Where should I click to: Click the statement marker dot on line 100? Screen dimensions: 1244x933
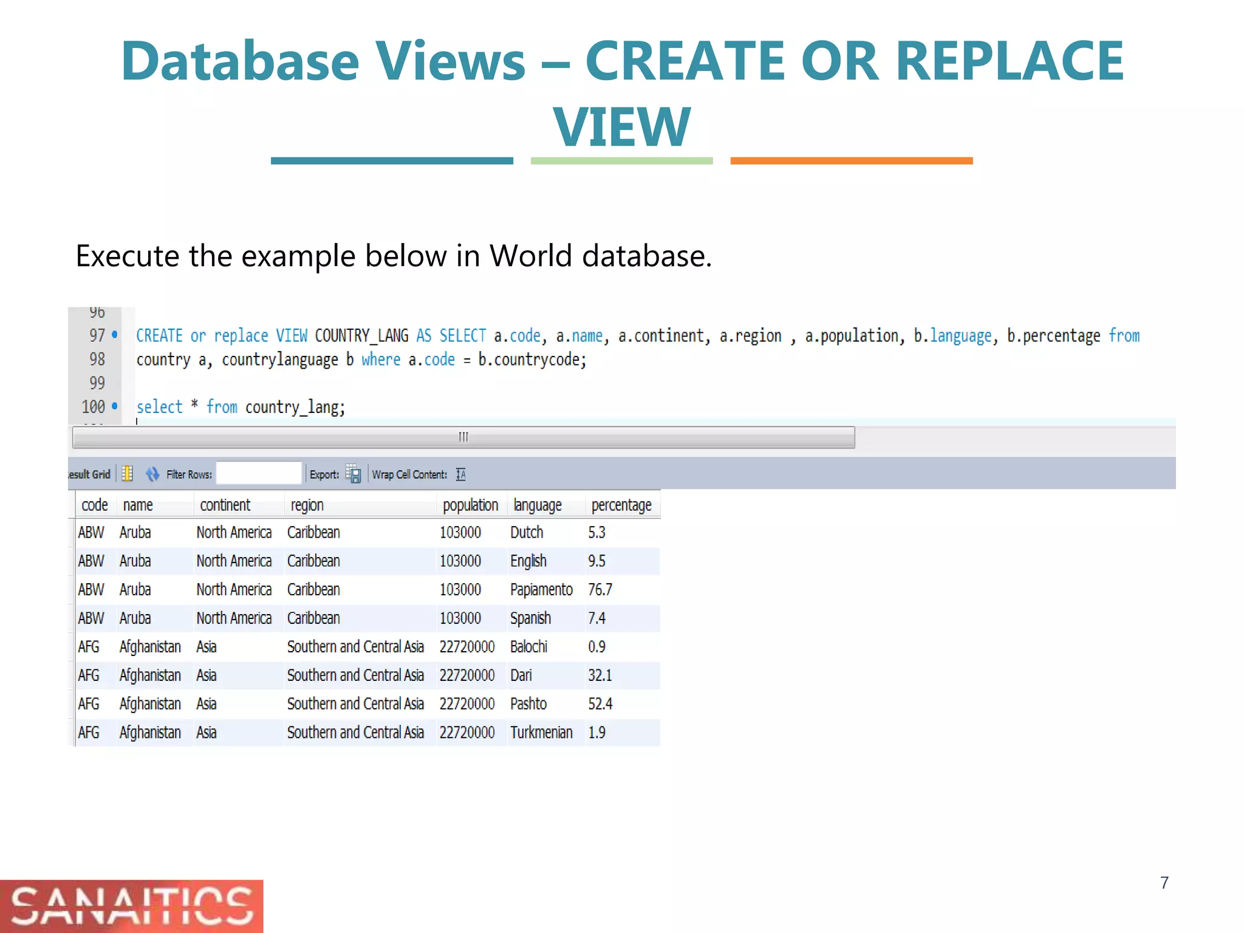[115, 406]
